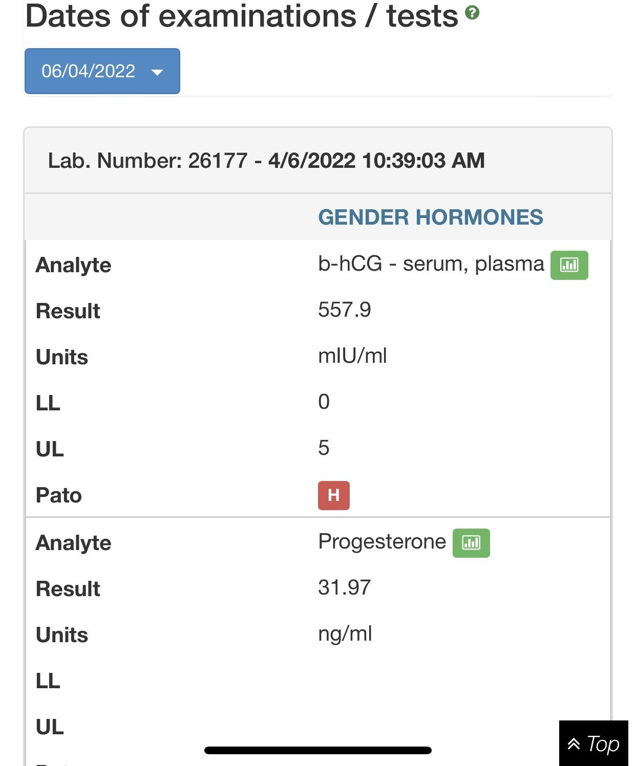Open the Progesterone chart icon

(x=471, y=543)
